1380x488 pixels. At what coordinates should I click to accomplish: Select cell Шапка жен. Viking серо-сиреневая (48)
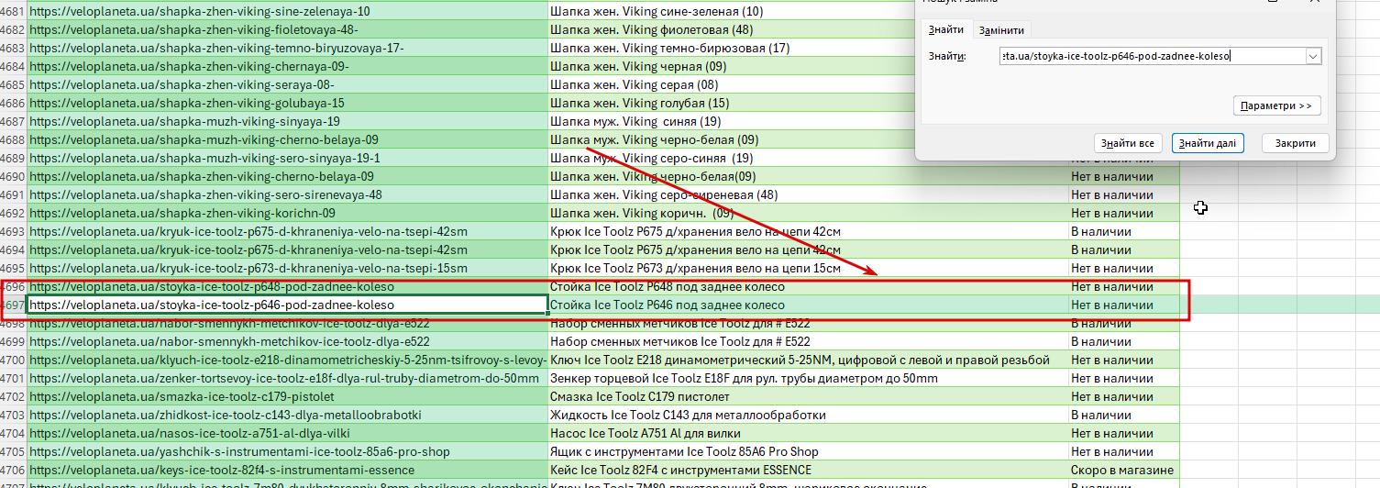pyautogui.click(x=808, y=194)
